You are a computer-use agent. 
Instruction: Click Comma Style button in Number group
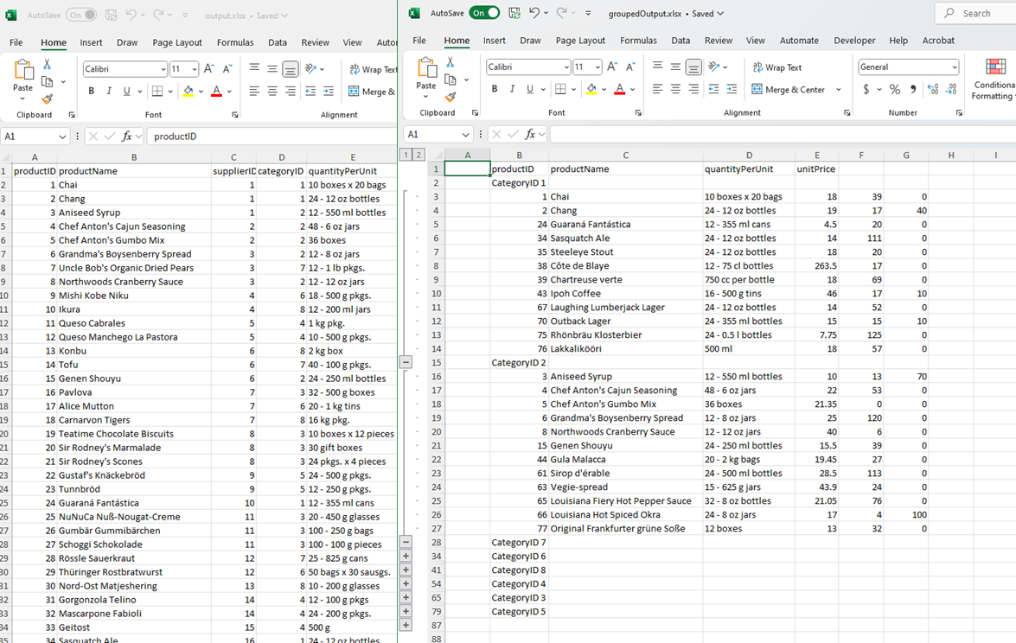click(913, 89)
